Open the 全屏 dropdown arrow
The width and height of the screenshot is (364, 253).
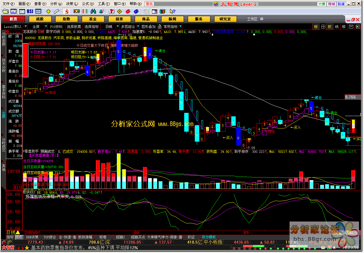click(x=46, y=26)
